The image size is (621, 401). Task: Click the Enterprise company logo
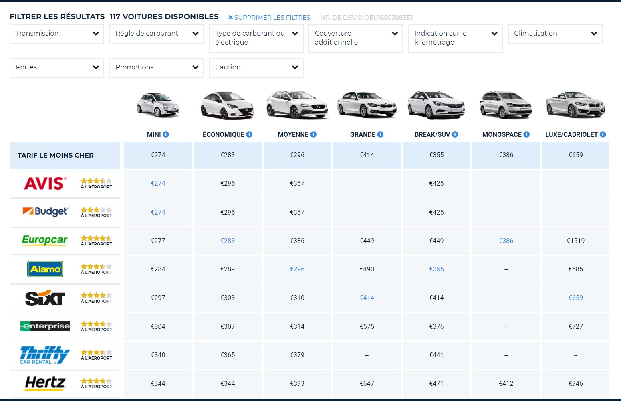tap(45, 326)
